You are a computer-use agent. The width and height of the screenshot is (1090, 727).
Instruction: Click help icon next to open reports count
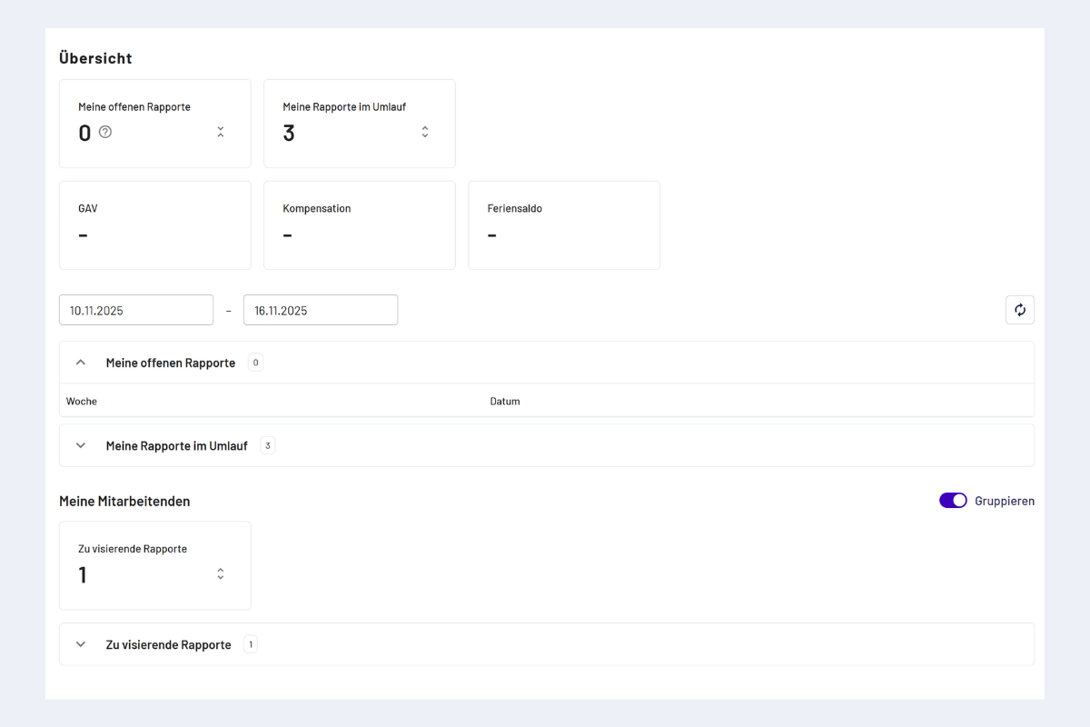click(x=105, y=133)
